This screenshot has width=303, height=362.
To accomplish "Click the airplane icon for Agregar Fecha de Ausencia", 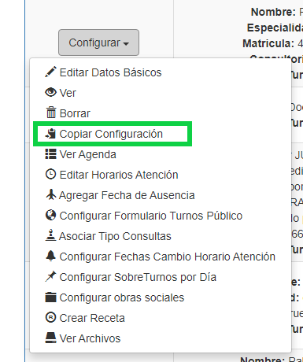I will (51, 194).
